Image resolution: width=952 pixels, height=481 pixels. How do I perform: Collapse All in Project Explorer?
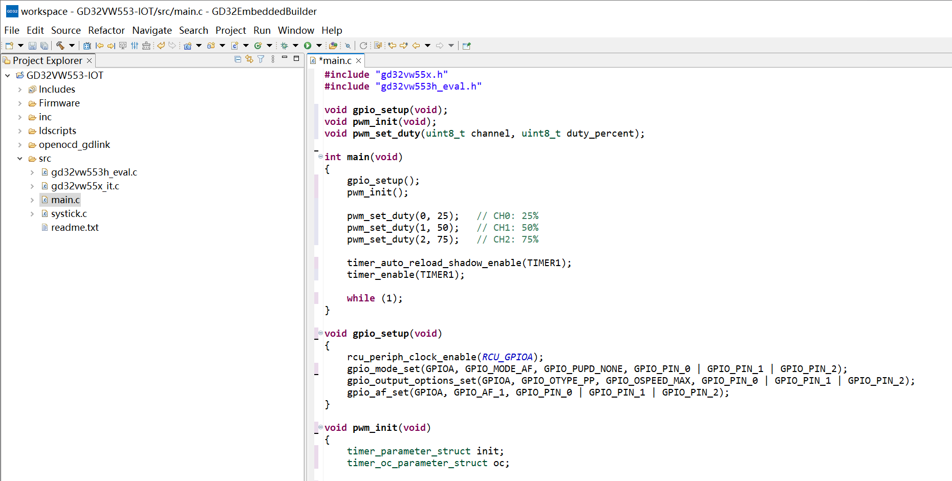click(237, 59)
